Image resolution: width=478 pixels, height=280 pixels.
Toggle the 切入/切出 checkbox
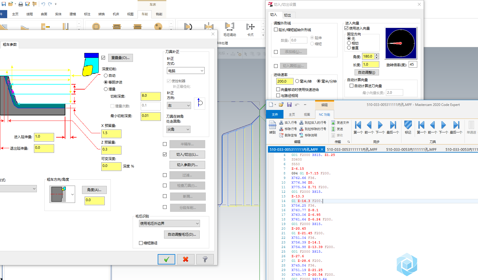[165, 155]
